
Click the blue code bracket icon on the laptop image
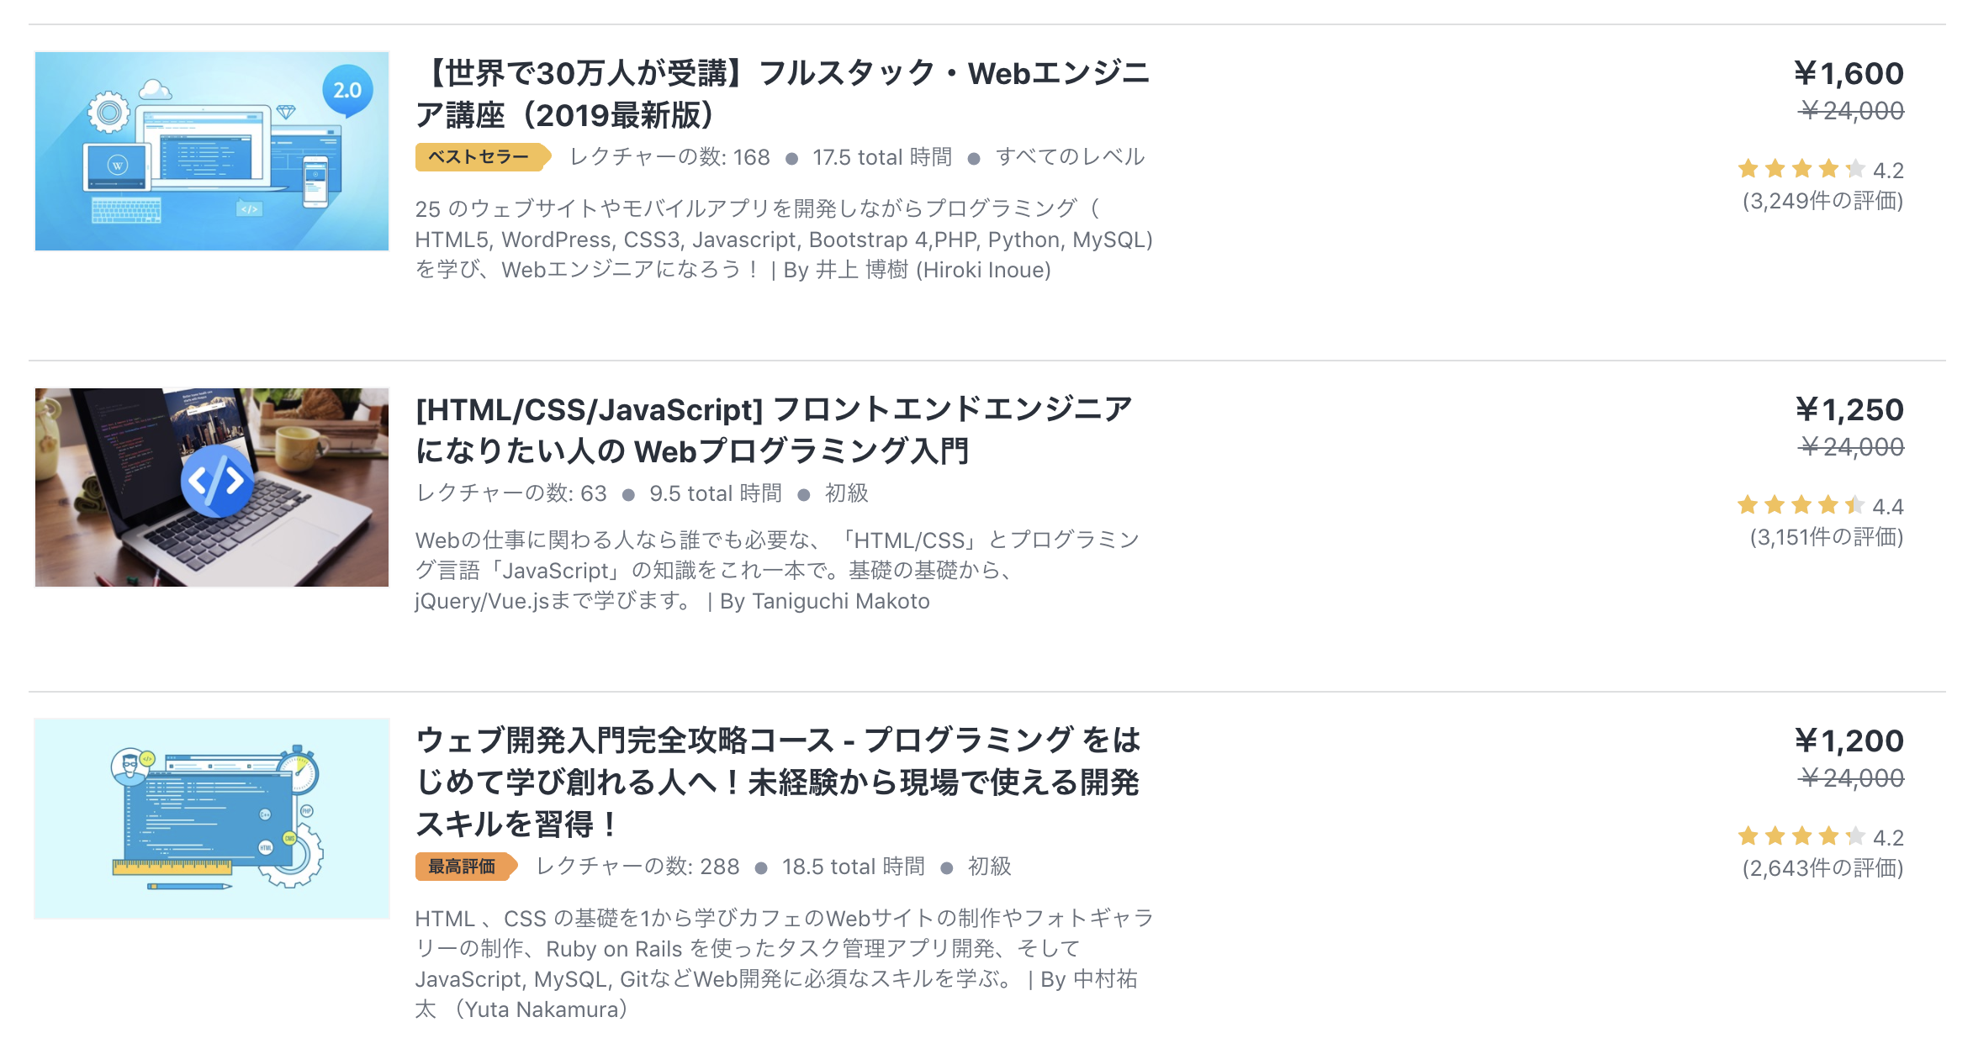(x=217, y=481)
